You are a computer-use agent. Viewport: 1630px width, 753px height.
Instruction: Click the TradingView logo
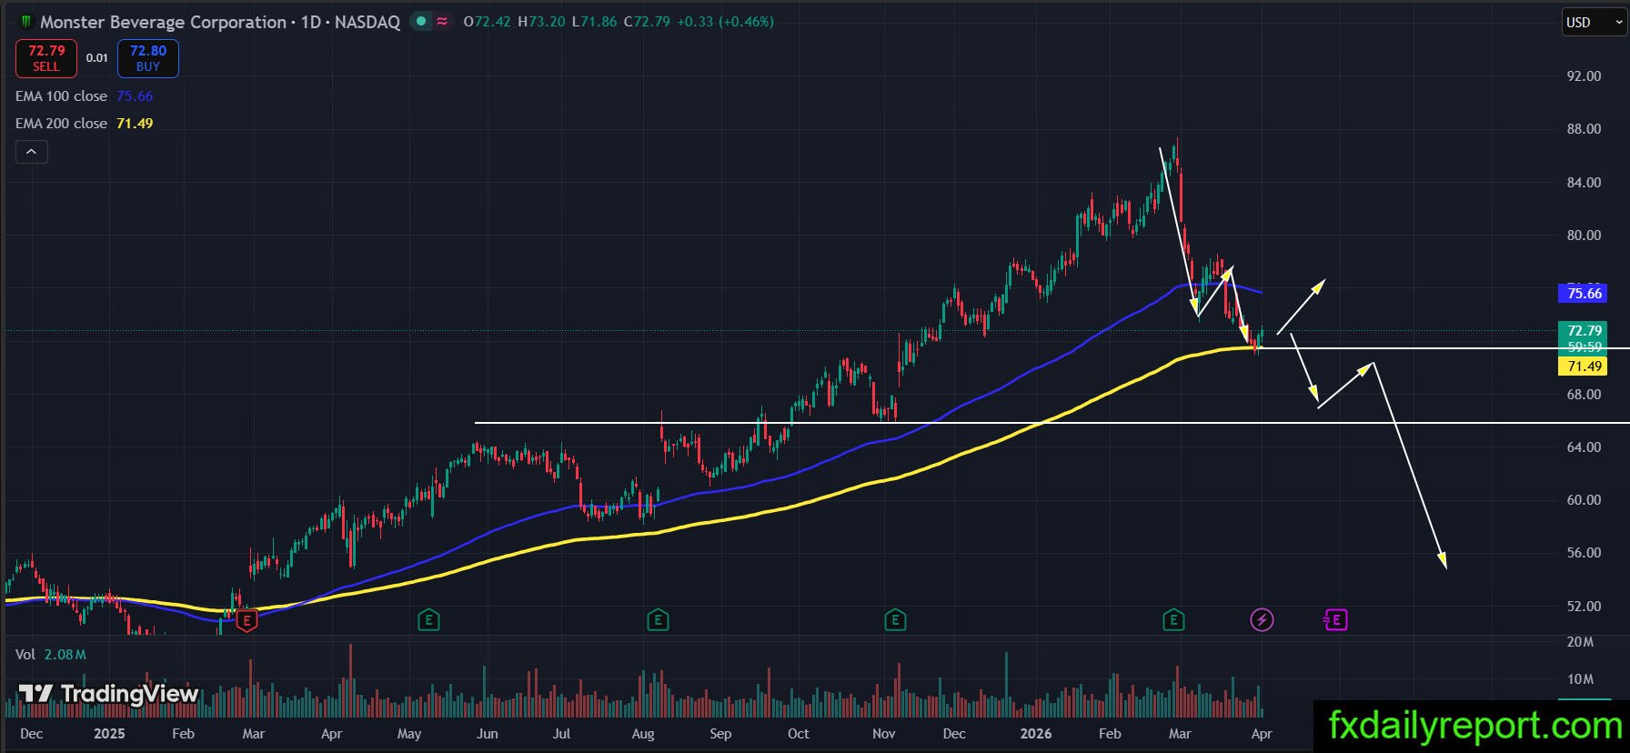pyautogui.click(x=109, y=694)
